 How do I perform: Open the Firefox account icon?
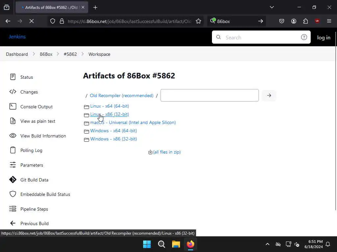(294, 21)
